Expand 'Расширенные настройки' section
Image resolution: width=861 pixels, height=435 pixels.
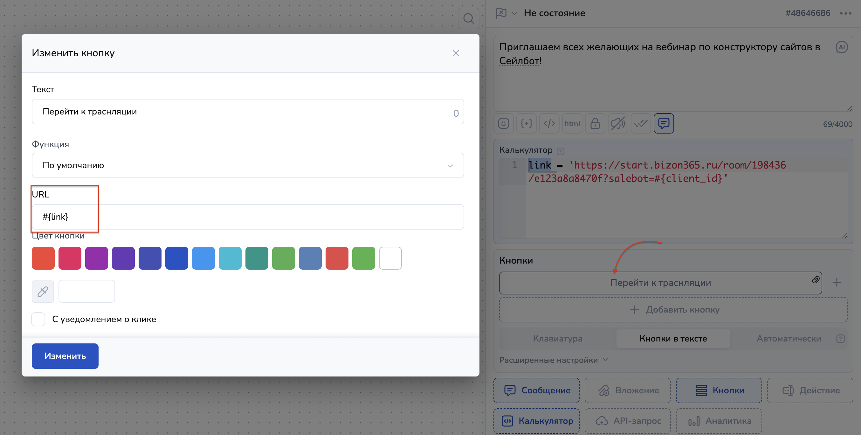point(553,360)
